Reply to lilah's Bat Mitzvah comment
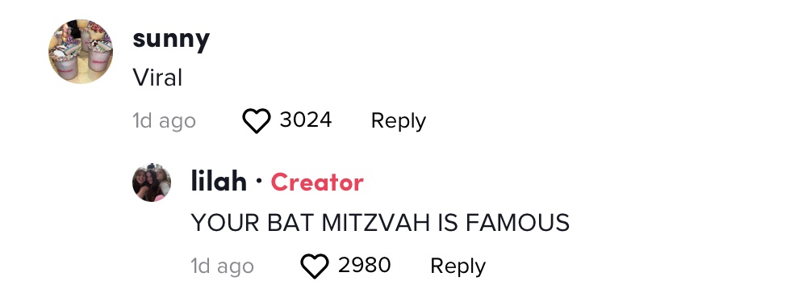Viewport: 794px width, 302px height. pos(458,266)
